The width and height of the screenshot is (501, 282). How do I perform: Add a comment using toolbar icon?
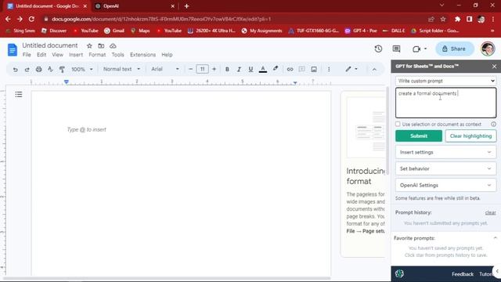click(301, 69)
